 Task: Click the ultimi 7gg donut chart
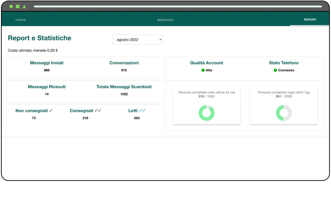click(x=284, y=113)
